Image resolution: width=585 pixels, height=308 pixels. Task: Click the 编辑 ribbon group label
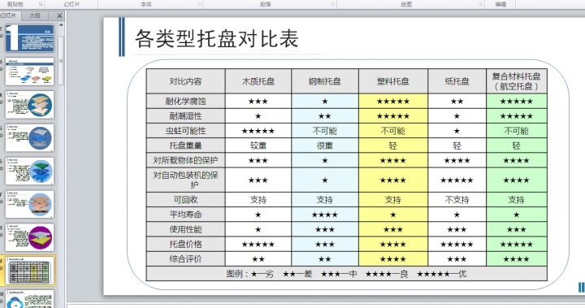tap(500, 4)
